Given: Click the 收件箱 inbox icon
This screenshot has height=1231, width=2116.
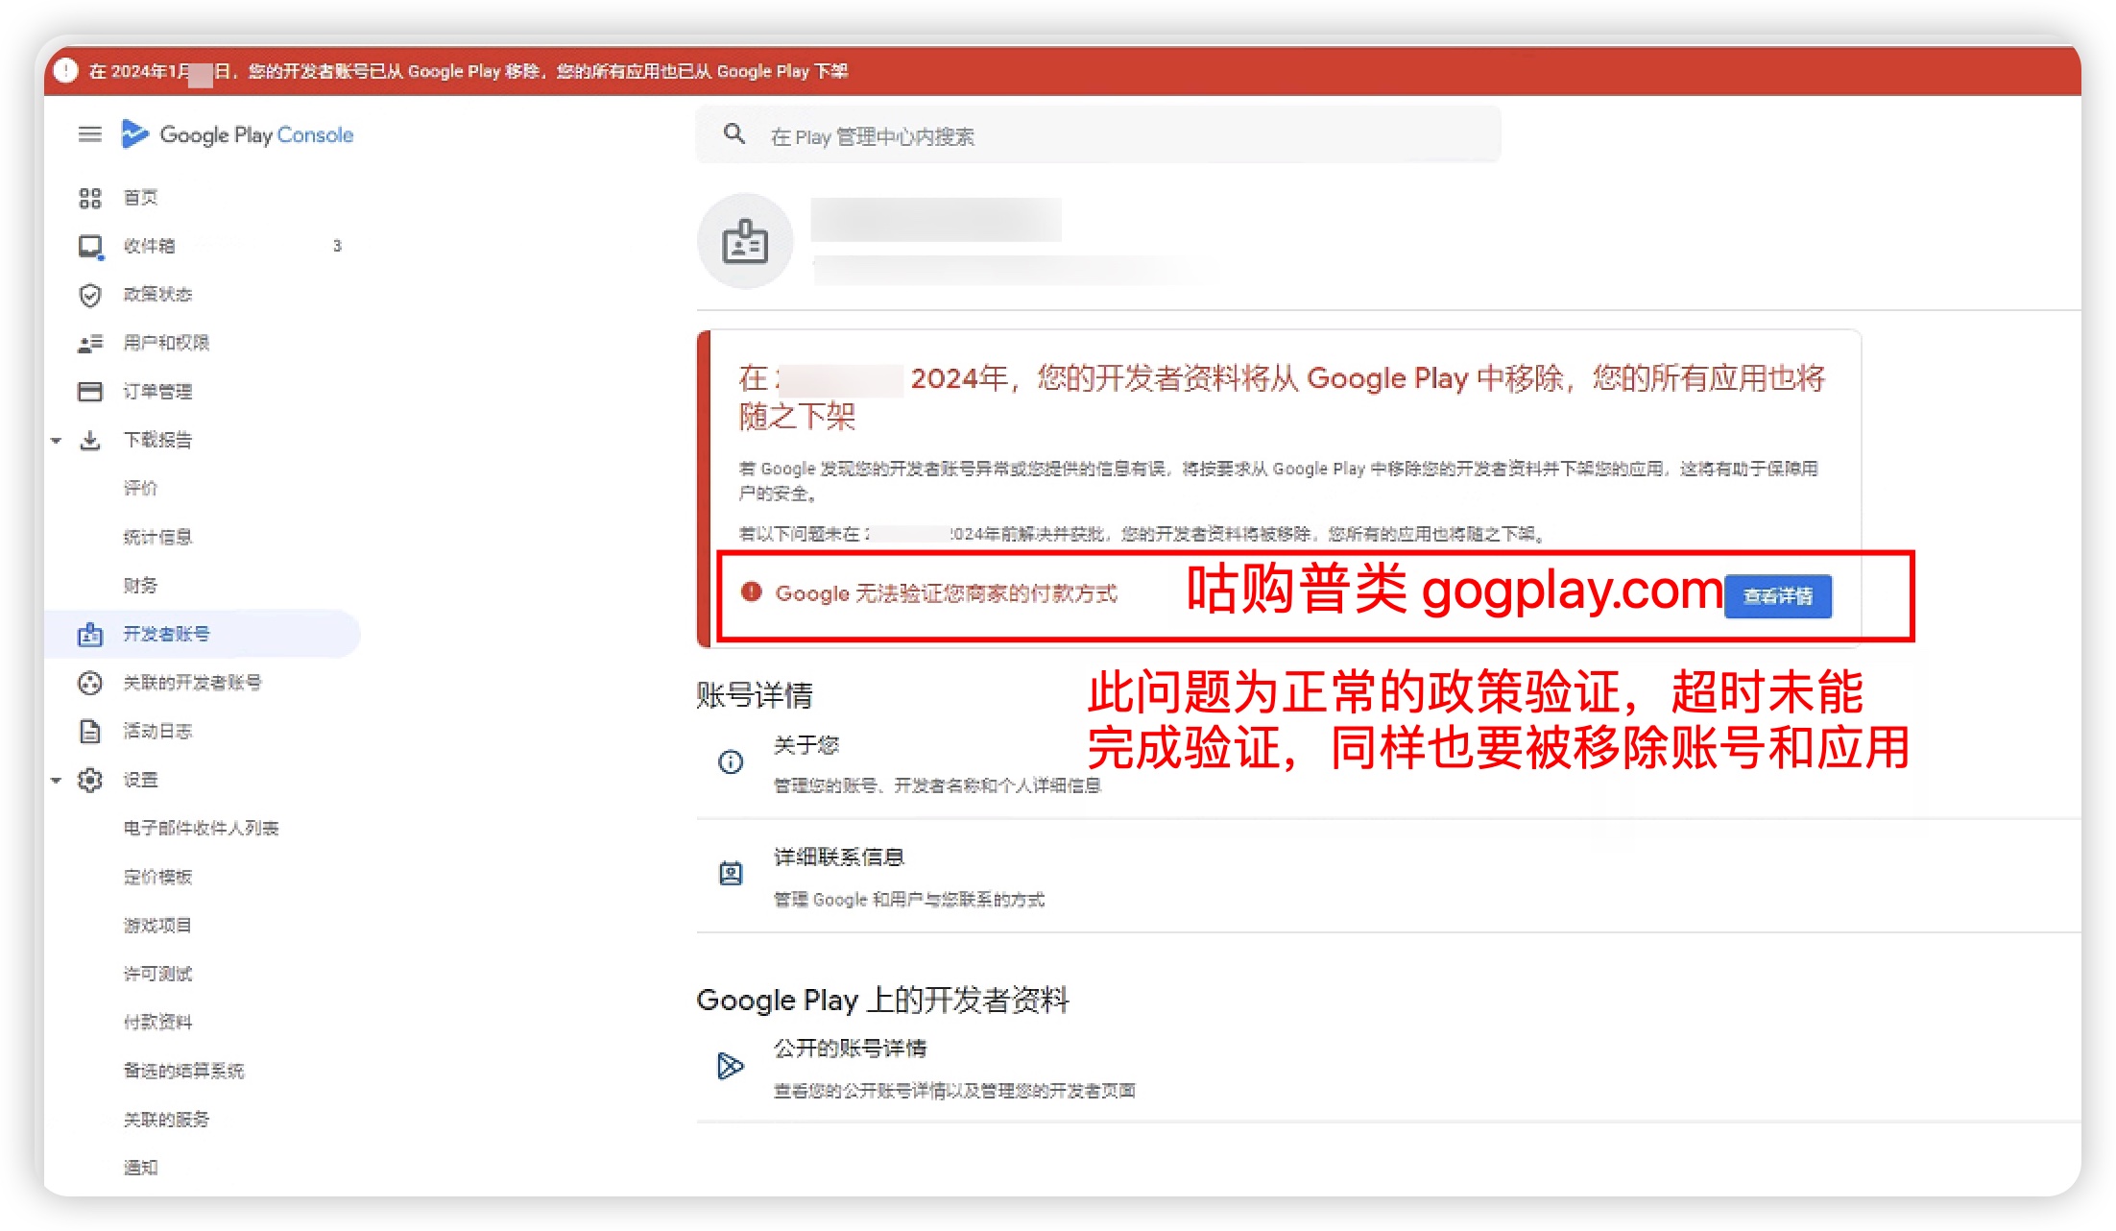Looking at the screenshot, I should click(90, 247).
